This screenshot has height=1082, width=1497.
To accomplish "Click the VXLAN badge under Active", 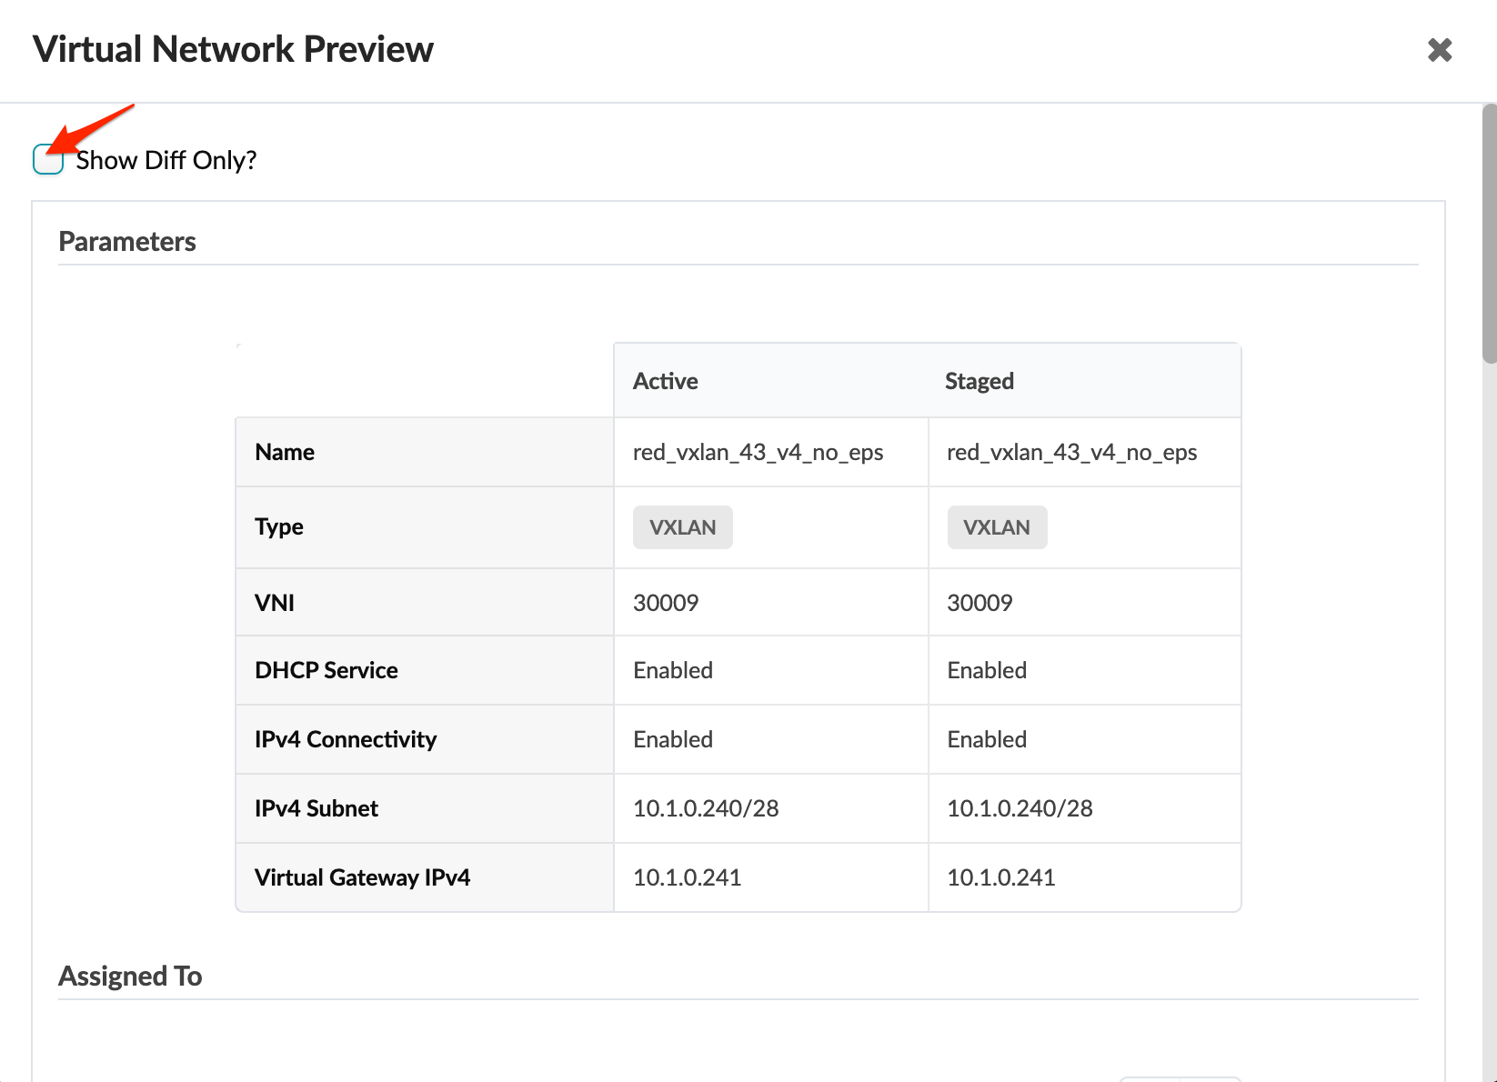I will (682, 527).
